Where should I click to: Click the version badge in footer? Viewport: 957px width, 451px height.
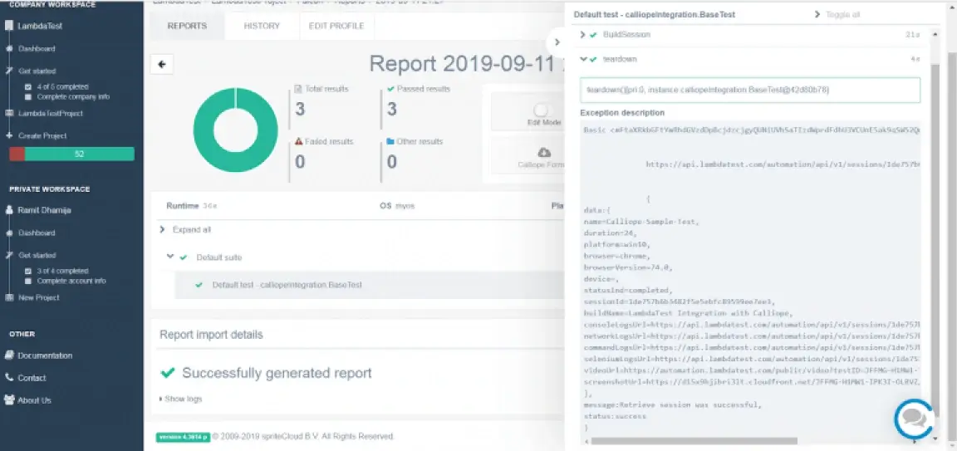pos(183,437)
